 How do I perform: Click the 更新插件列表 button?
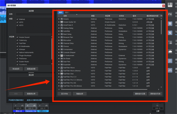[155, 94]
